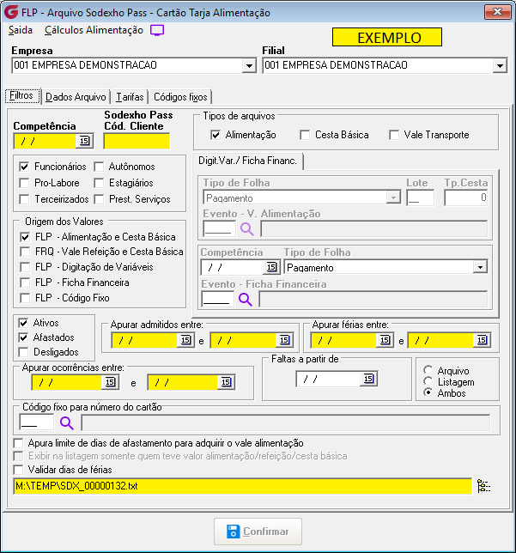Select the Digit.Var./ Ficha Financ. tab
This screenshot has height=553, width=516.
247,161
